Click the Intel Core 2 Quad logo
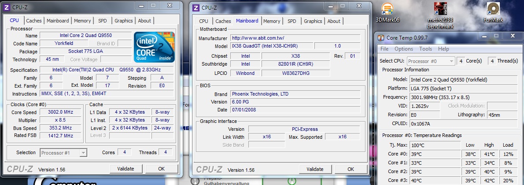 point(154,47)
